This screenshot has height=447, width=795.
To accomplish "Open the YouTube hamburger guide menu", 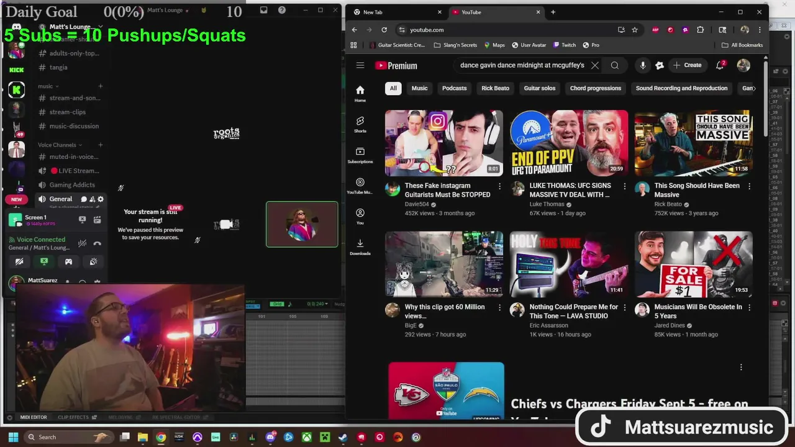I will pyautogui.click(x=360, y=65).
